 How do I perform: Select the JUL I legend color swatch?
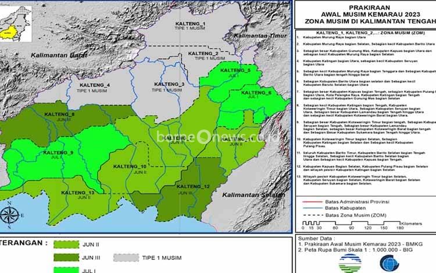(x=66, y=270)
